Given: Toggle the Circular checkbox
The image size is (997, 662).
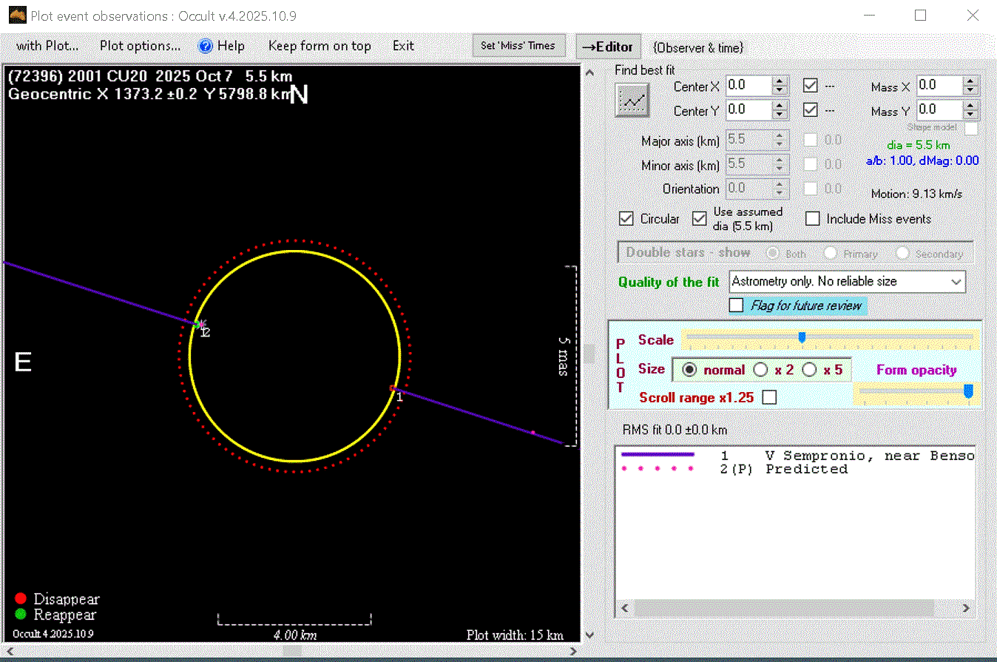Looking at the screenshot, I should [x=626, y=219].
